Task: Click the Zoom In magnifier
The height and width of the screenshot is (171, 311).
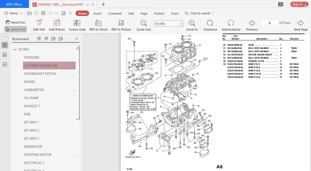Action: tap(192, 25)
